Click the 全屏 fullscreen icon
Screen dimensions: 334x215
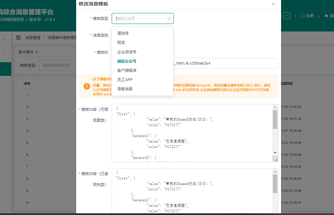(303, 16)
